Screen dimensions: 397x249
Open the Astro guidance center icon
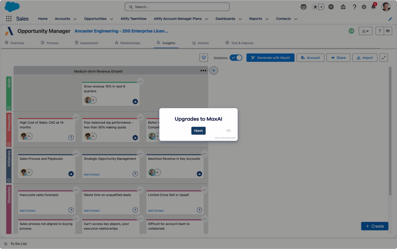tap(303, 7)
